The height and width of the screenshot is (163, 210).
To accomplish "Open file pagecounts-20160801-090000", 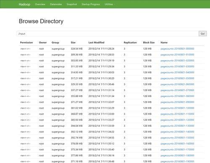I will [177, 102].
